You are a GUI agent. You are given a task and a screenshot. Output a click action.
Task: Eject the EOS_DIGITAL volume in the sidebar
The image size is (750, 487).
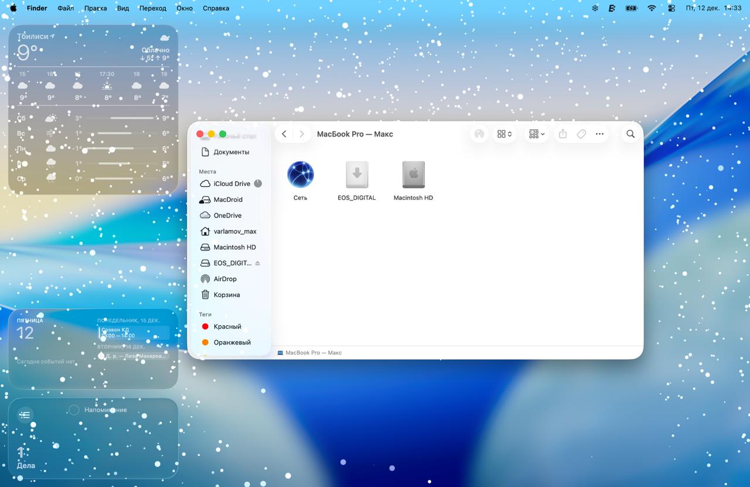point(257,263)
